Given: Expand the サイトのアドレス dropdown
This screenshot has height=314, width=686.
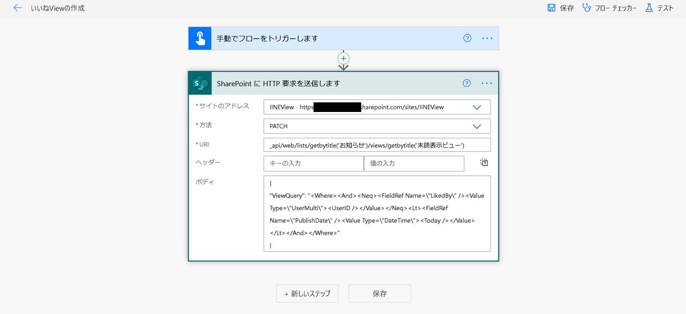Looking at the screenshot, I should (x=477, y=107).
